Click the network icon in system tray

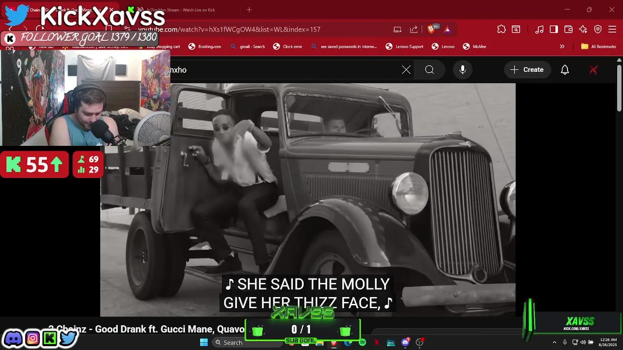[575, 343]
